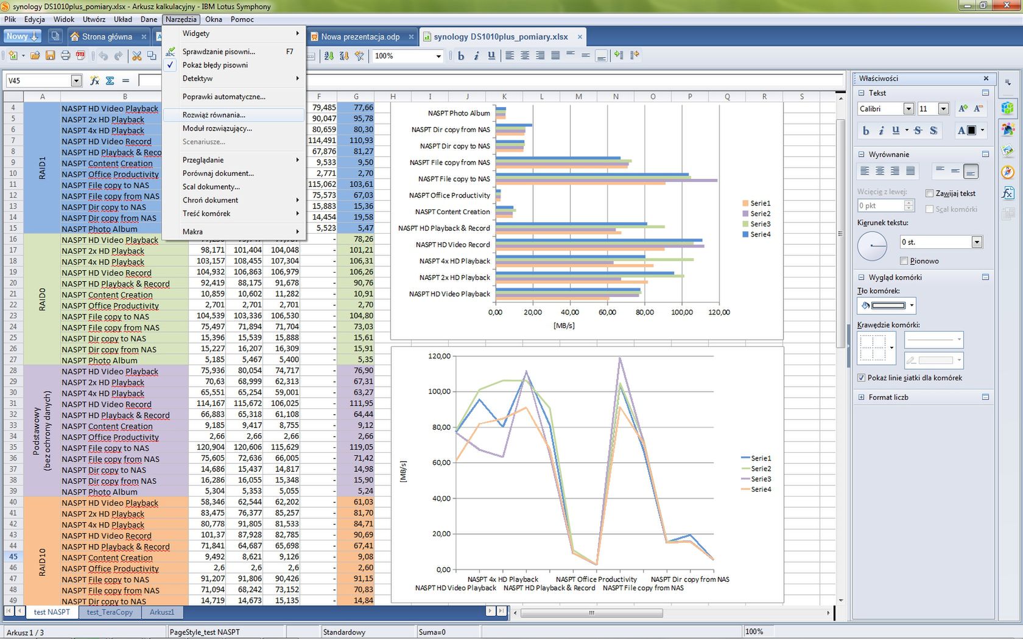
Task: Choose Rozwiąż równania... from the menu
Action: pos(234,115)
